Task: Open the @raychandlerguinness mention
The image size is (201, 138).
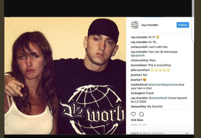Action: [x=163, y=85]
